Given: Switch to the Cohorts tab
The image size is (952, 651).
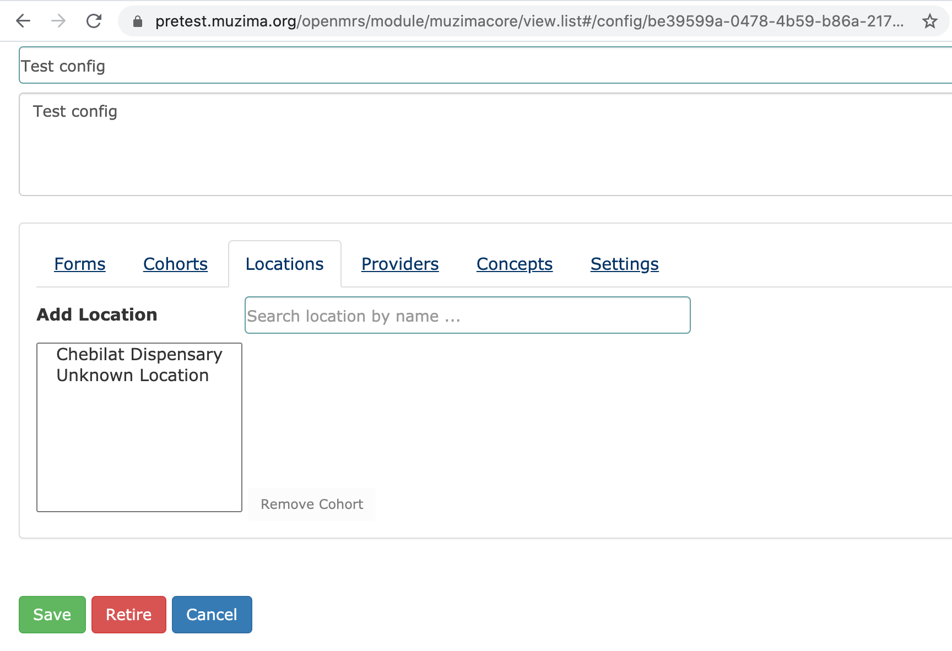Looking at the screenshot, I should click(175, 264).
